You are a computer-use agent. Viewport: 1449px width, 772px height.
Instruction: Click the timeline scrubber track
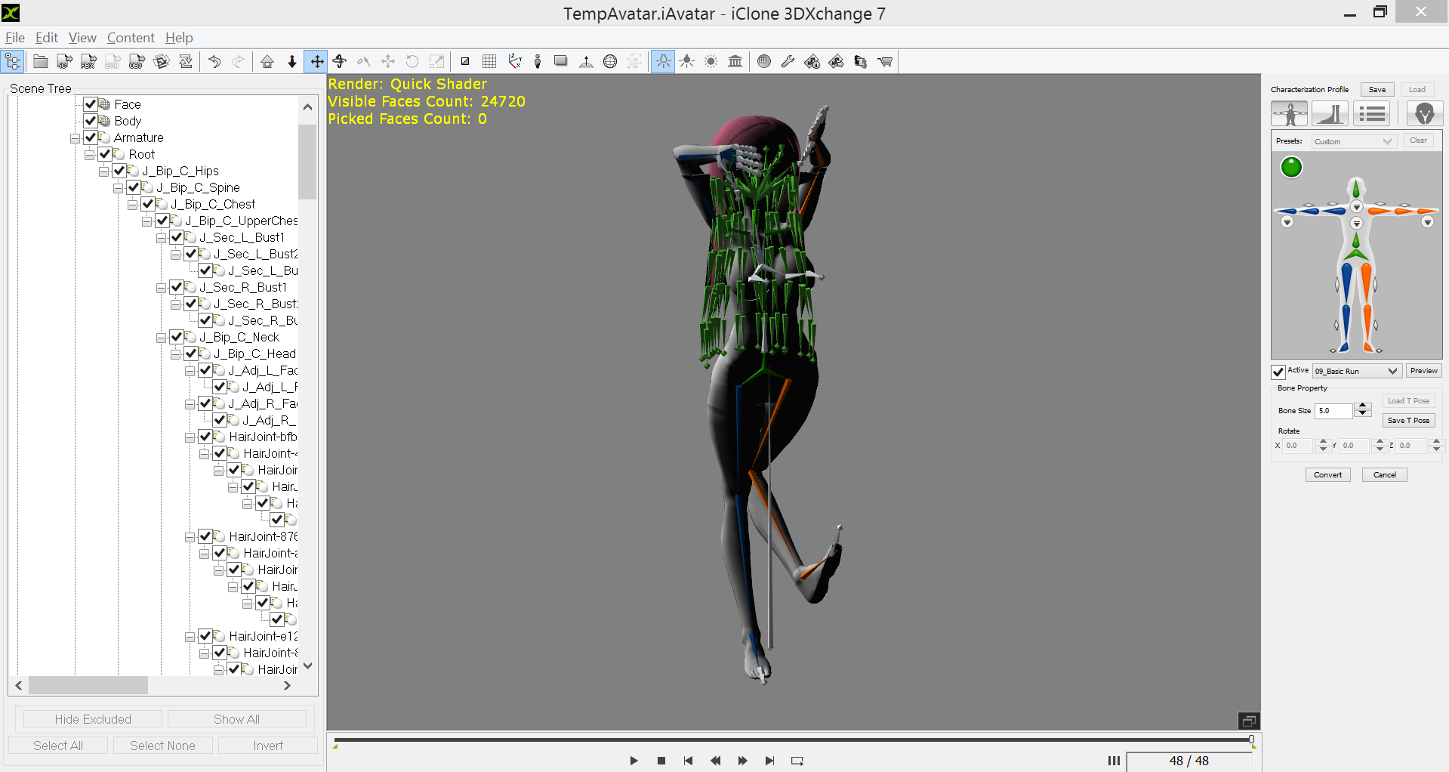click(x=793, y=740)
